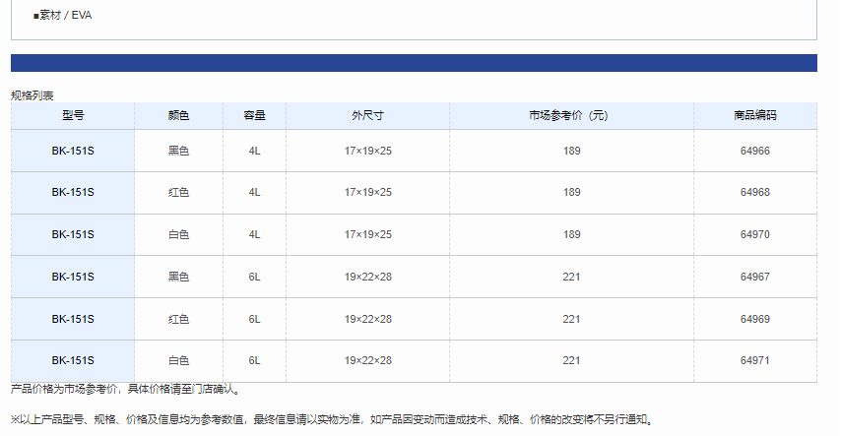This screenshot has width=841, height=436.
Task: Click price 189 in the 64968 row
Action: pyautogui.click(x=572, y=192)
